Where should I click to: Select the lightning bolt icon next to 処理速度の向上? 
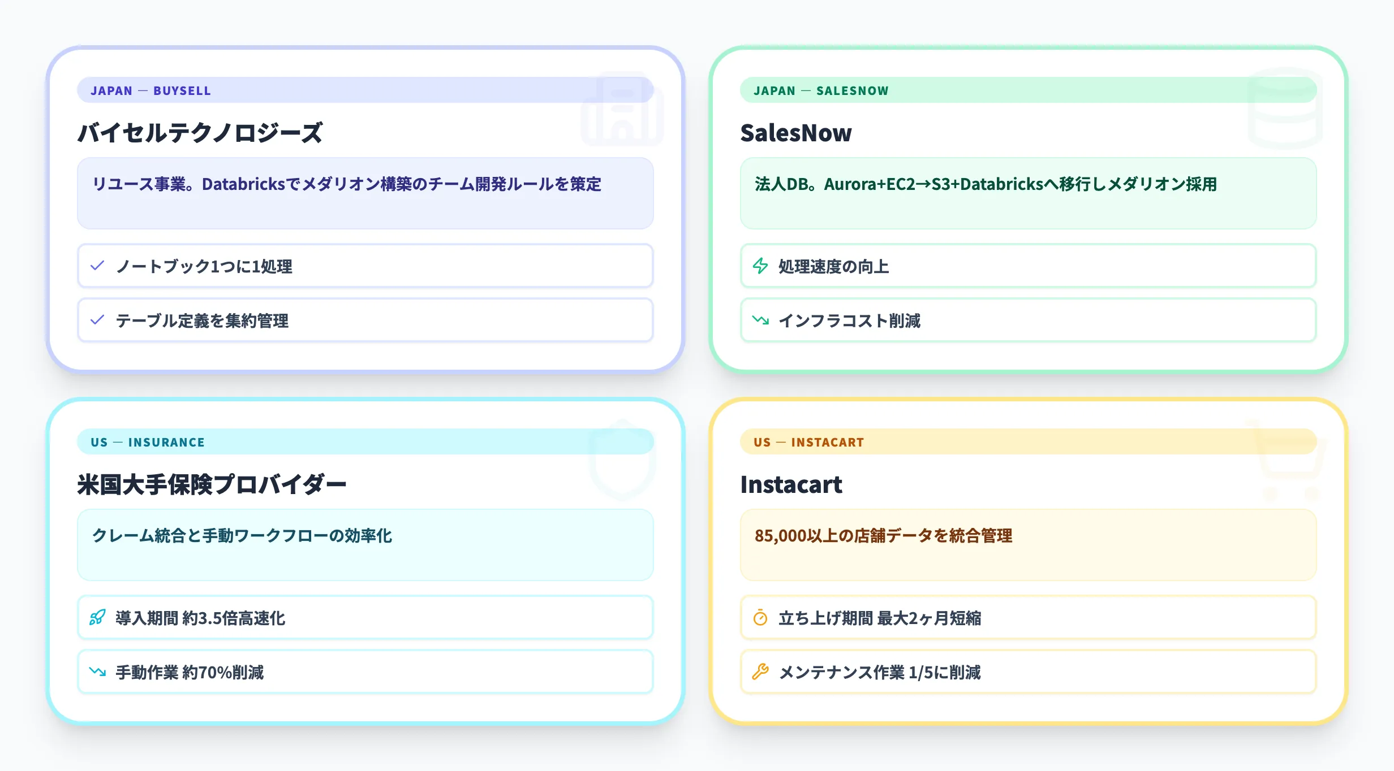[x=761, y=266]
